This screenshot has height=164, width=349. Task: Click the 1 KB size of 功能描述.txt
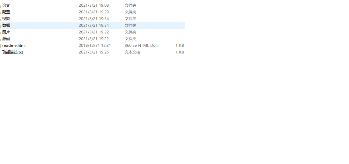coord(180,52)
